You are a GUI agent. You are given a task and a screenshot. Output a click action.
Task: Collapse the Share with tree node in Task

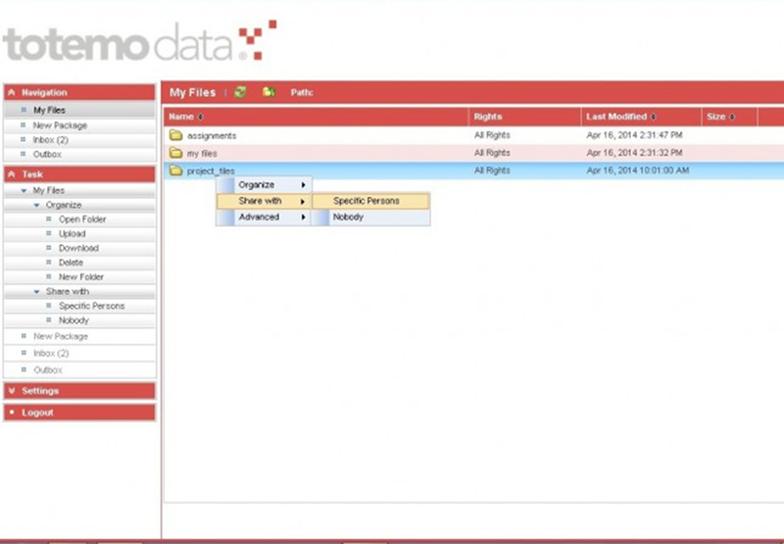37,292
